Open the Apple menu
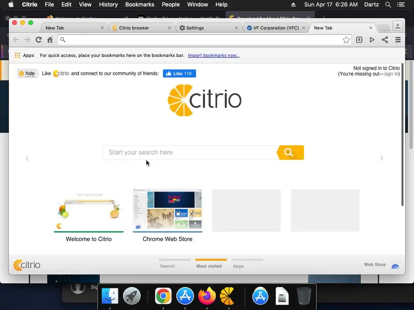 [x=11, y=4]
